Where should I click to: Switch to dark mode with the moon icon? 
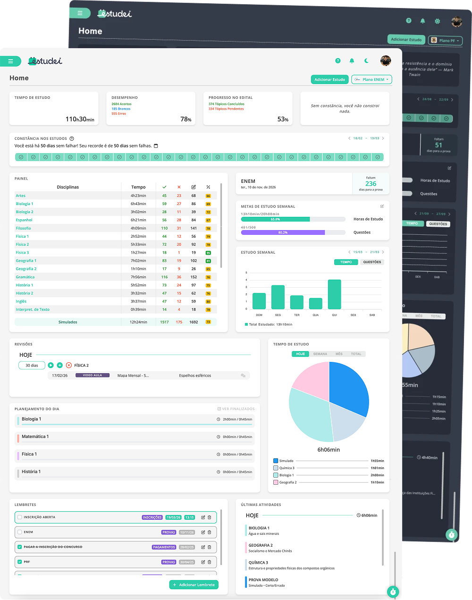pyautogui.click(x=366, y=61)
